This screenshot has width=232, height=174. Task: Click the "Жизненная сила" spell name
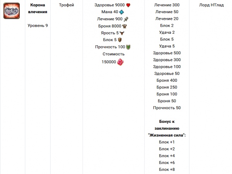pyautogui.click(x=167, y=135)
